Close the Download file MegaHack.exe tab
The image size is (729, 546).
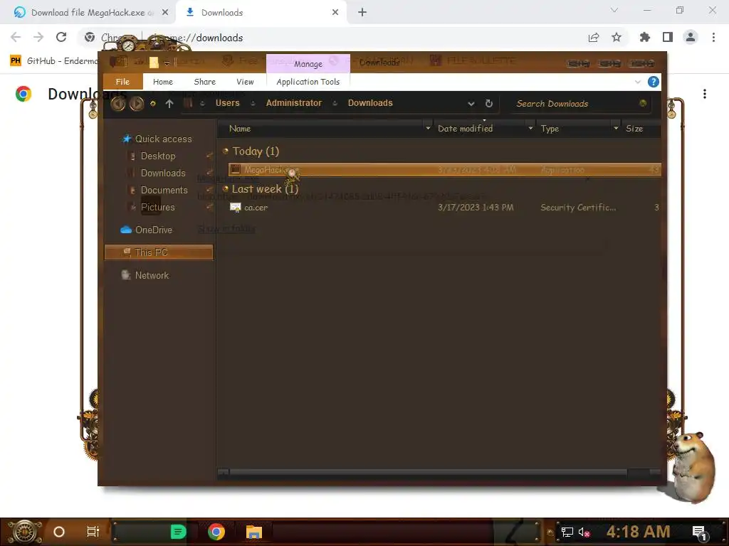click(x=165, y=13)
